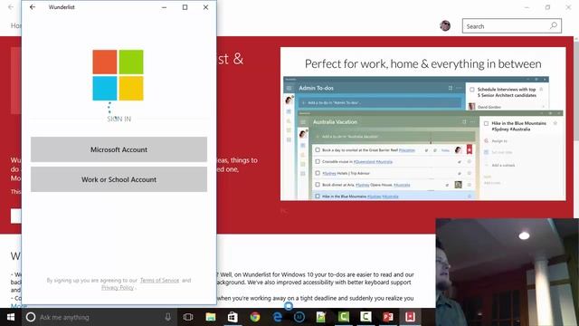Open the PowerPoint taskbar icon
579x326 pixels.
click(x=388, y=317)
